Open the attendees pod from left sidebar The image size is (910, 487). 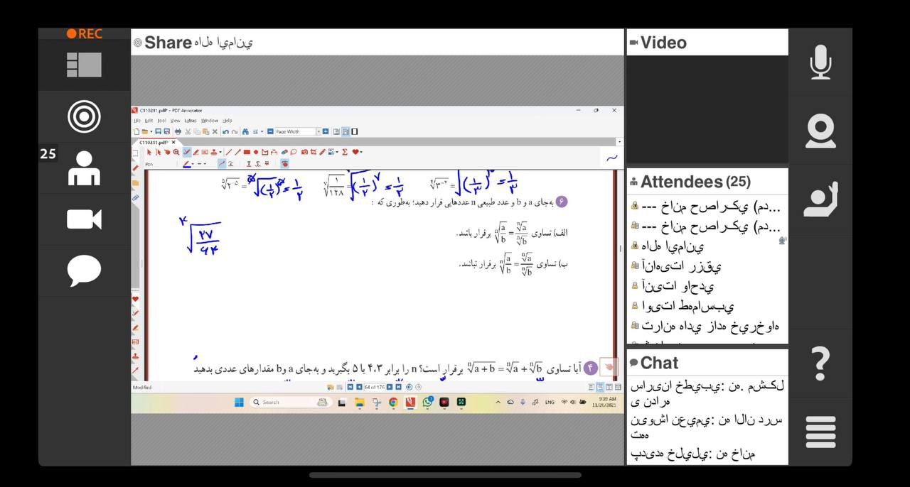(84, 168)
